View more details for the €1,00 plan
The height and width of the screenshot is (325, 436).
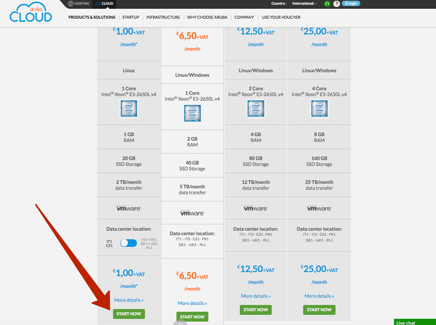[x=129, y=300]
